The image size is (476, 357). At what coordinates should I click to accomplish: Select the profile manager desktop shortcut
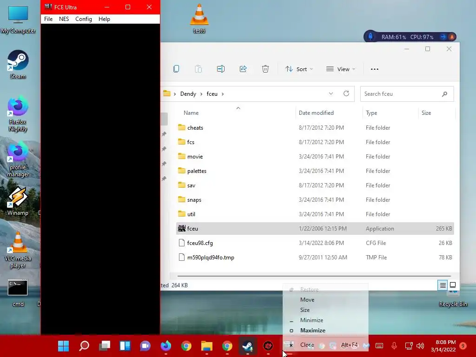pos(18,159)
